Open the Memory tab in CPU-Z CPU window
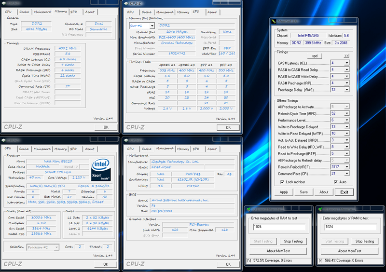Screen dimensions: 386x272 click(x=60, y=149)
